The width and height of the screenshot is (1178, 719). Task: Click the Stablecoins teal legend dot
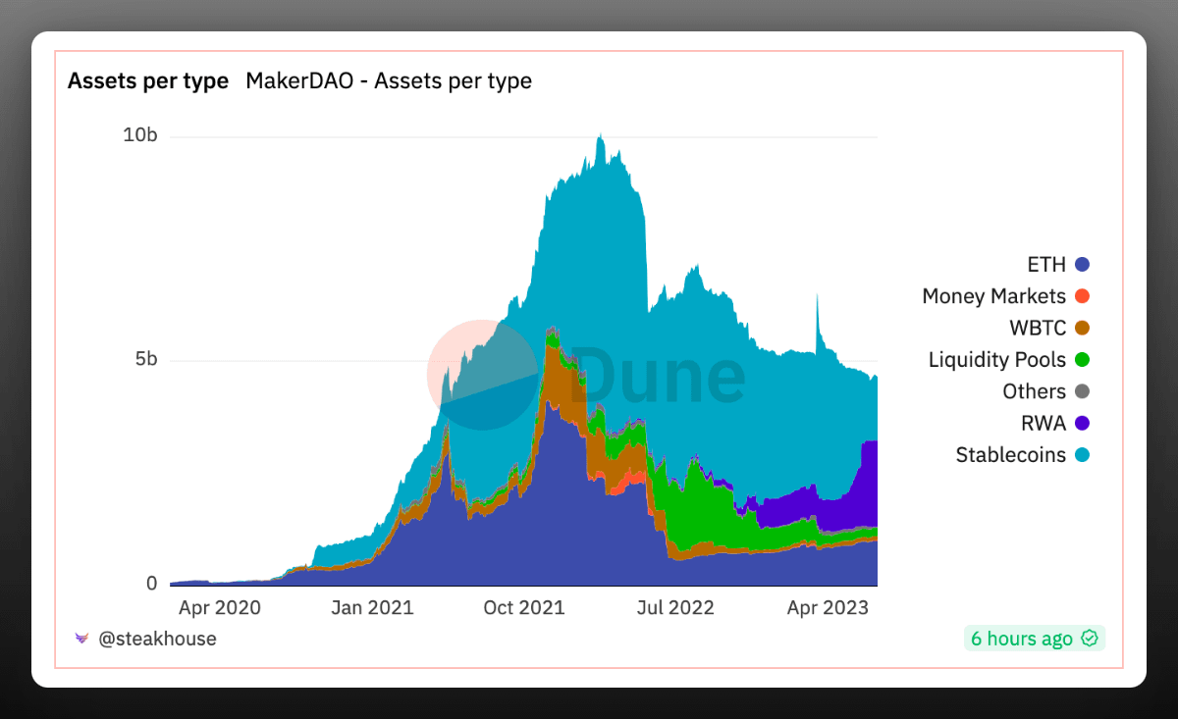1082,455
